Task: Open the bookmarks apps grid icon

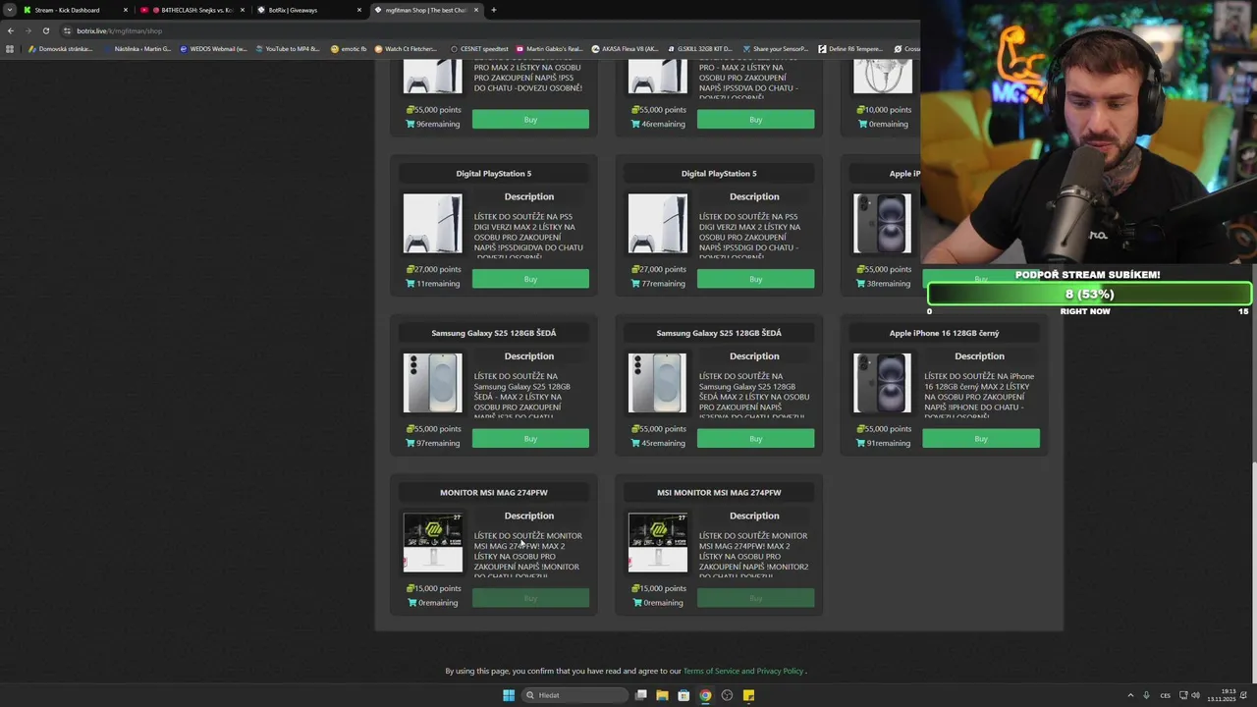Action: (x=10, y=48)
